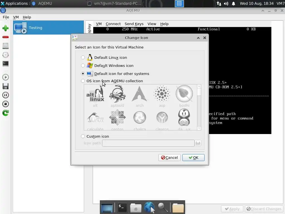Image resolution: width=285 pixels, height=214 pixels.
Task: Confirm with the OK button
Action: click(x=193, y=158)
